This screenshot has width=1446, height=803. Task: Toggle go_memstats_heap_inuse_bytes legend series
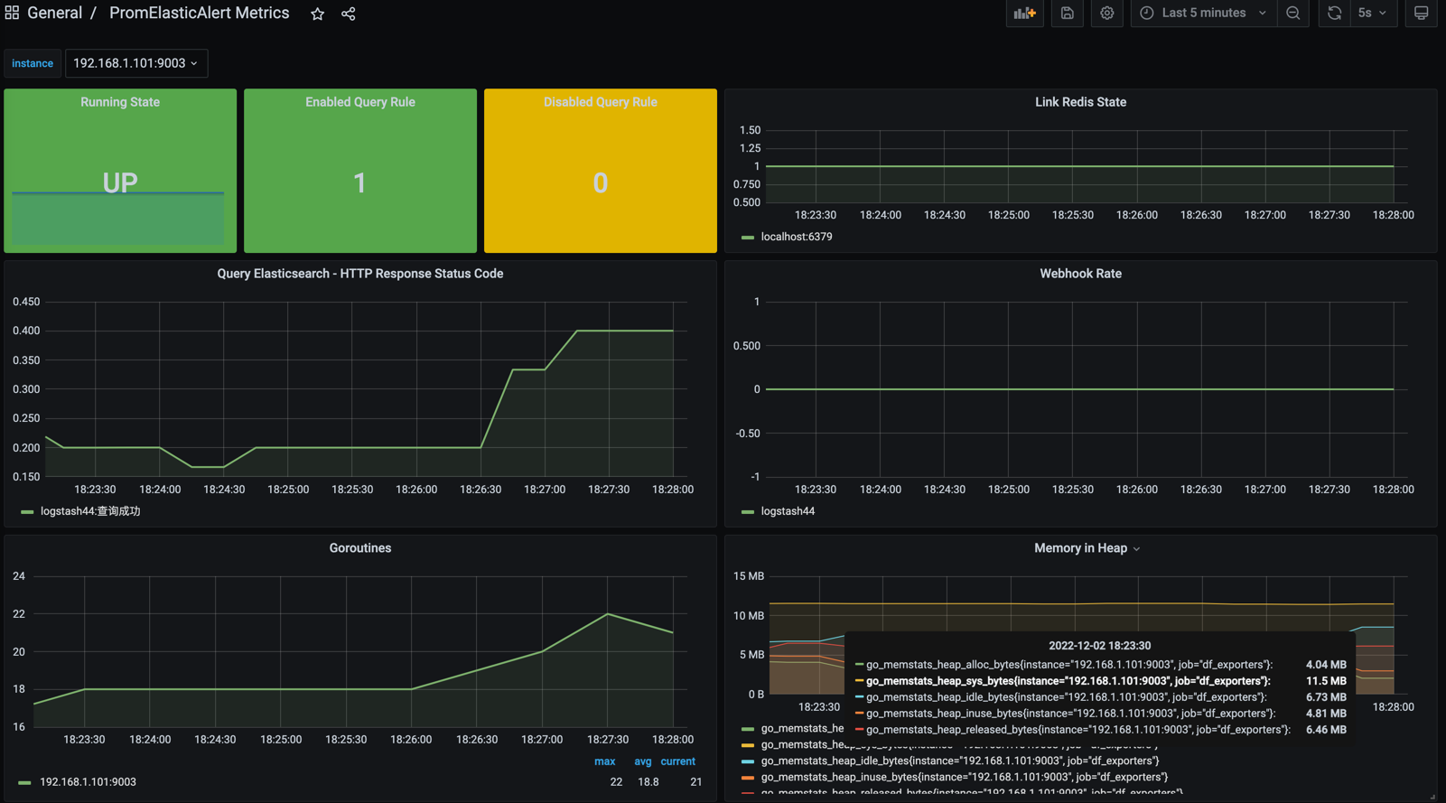click(965, 777)
